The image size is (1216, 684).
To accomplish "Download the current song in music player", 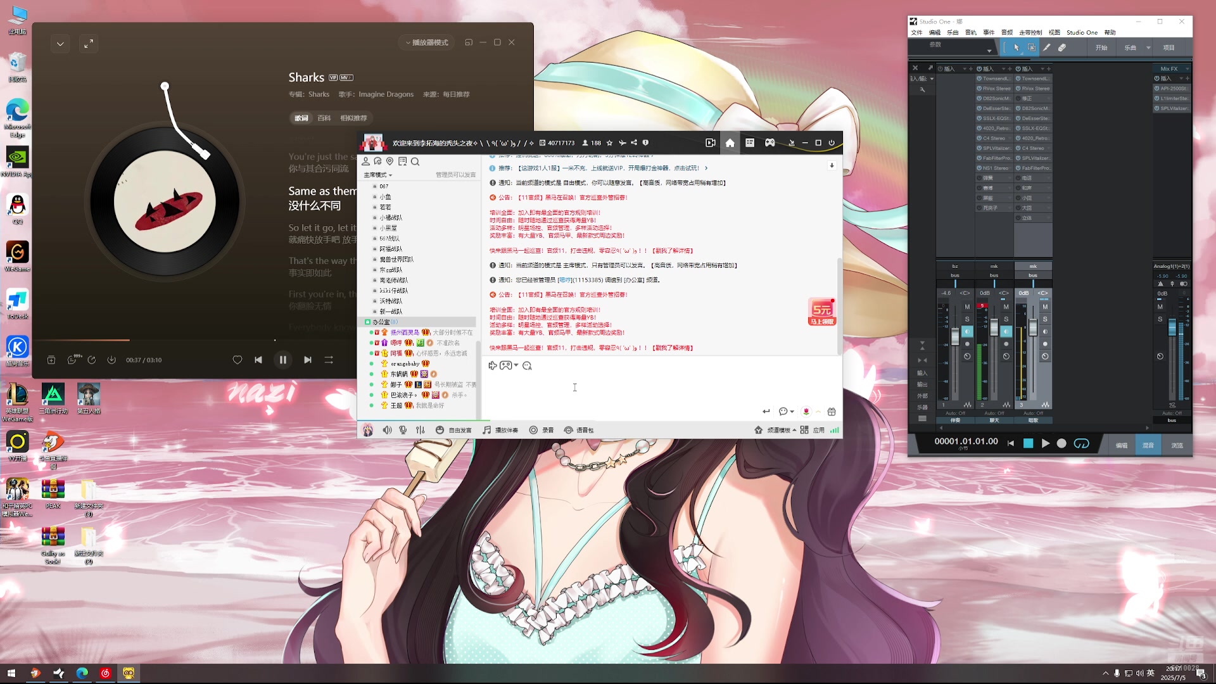I will pos(111,360).
